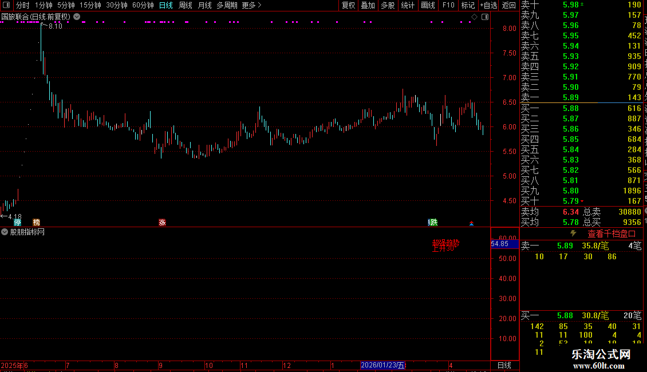Click the 8.10 high price label
The height and width of the screenshot is (372, 647).
pyautogui.click(x=56, y=26)
